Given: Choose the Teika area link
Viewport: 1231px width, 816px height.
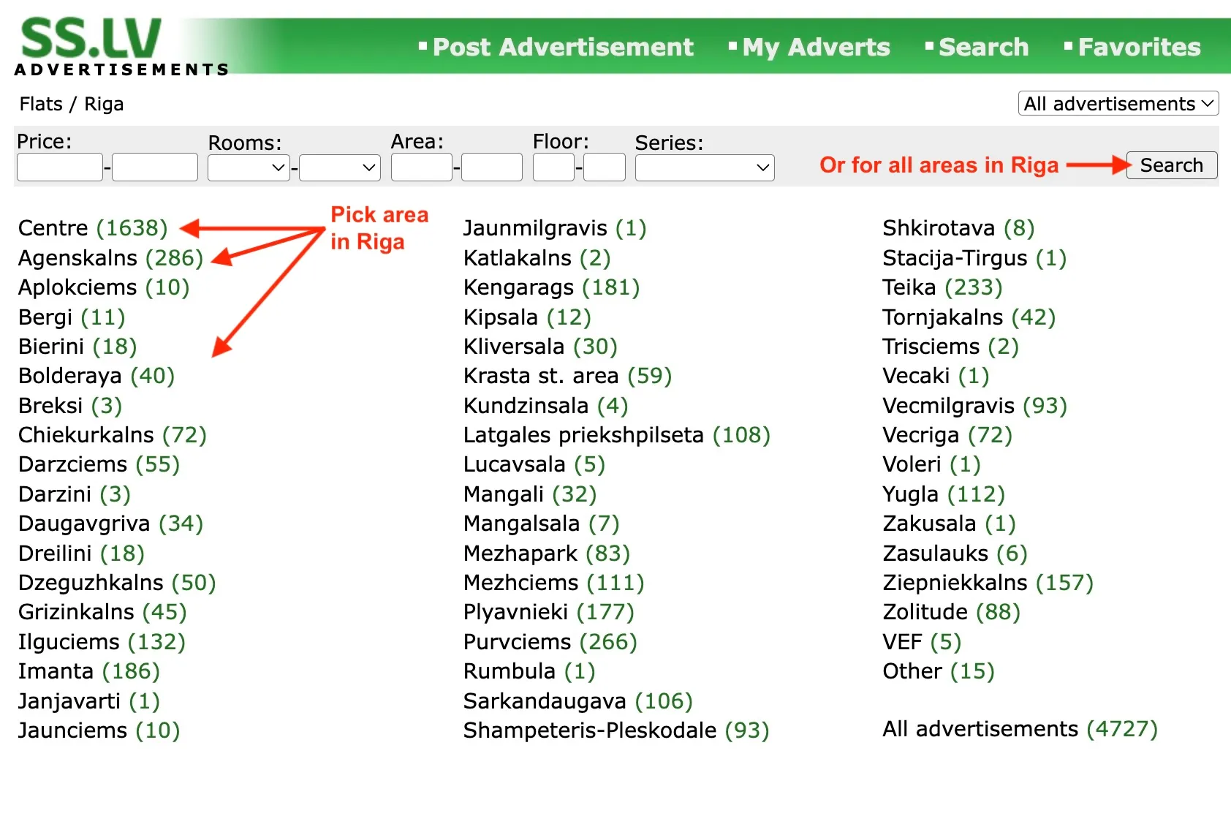Looking at the screenshot, I should (909, 287).
